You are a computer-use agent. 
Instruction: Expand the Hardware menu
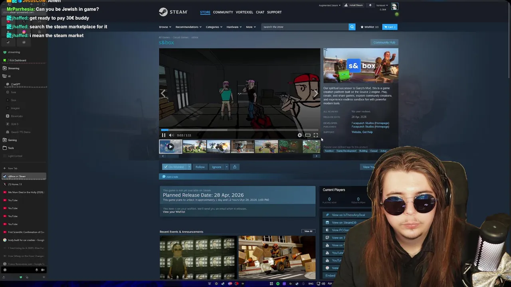[234, 27]
